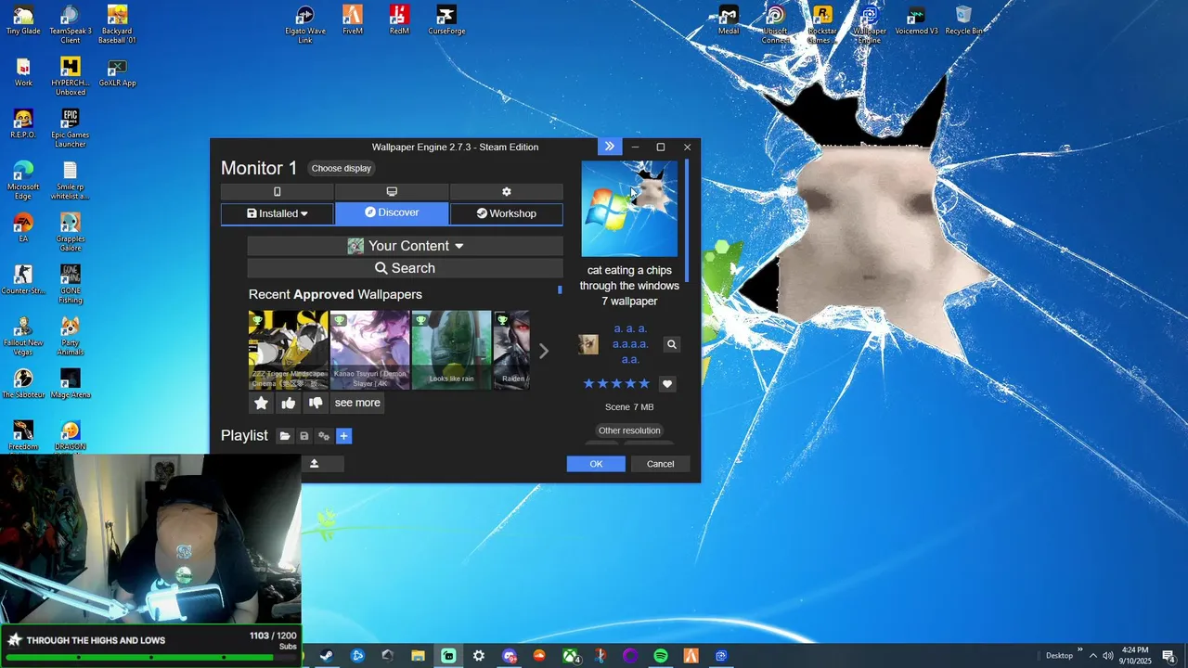Open TeamSpeak 3 Client desktop icon
1188x668 pixels.
click(70, 24)
